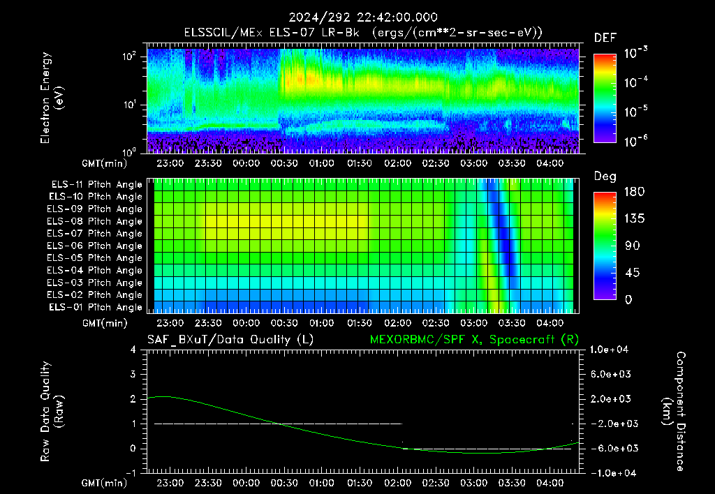Click the Electron Energy (eV) axis label
Image resolution: width=715 pixels, height=494 pixels.
point(52,98)
